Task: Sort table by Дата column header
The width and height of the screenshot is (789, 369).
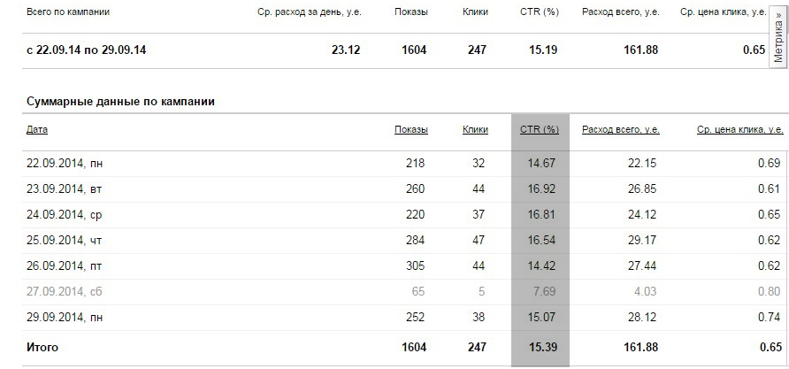Action: coord(37,130)
